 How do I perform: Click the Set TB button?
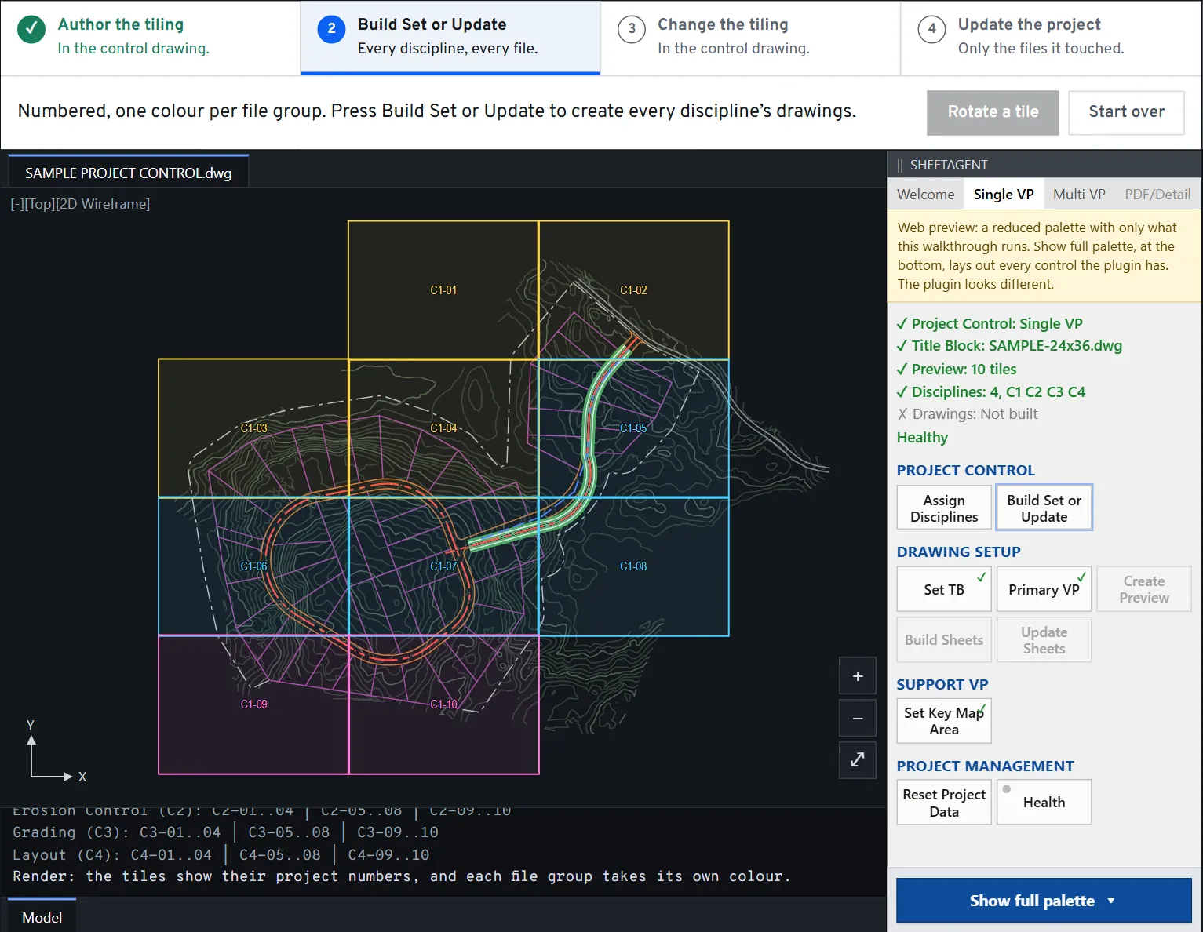pyautogui.click(x=944, y=589)
